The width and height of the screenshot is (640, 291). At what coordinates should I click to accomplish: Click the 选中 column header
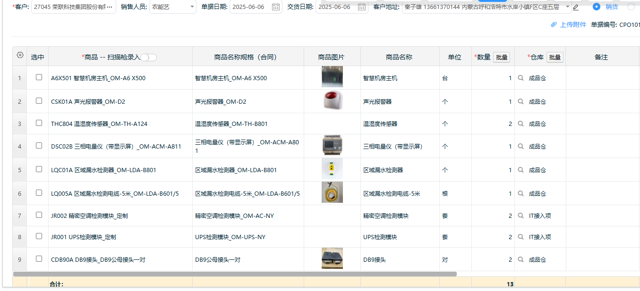point(38,57)
